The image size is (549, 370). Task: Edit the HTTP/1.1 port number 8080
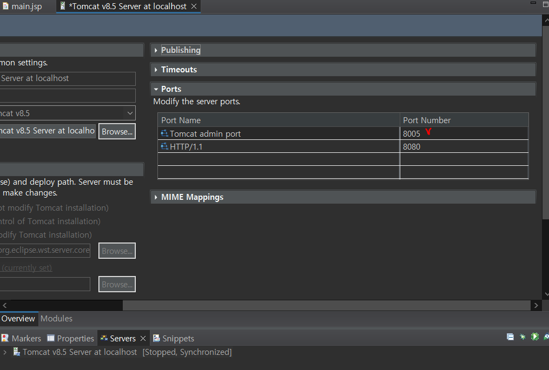tap(464, 146)
